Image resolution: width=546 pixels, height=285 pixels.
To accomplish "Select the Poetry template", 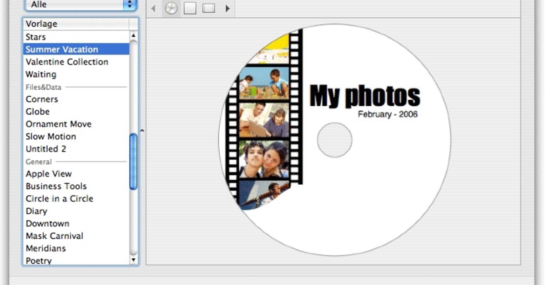I will pyautogui.click(x=76, y=260).
